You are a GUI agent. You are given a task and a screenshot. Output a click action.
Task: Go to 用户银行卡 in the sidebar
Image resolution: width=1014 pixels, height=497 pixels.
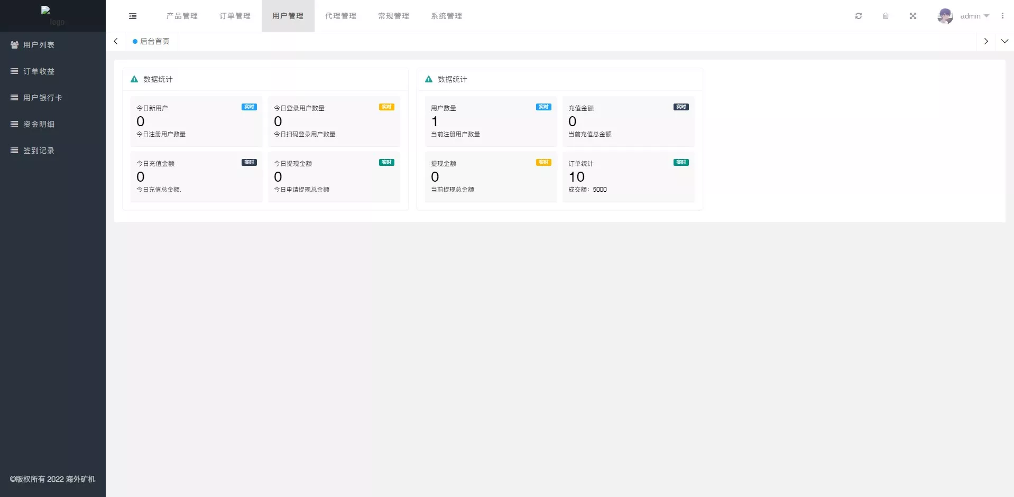(x=42, y=98)
